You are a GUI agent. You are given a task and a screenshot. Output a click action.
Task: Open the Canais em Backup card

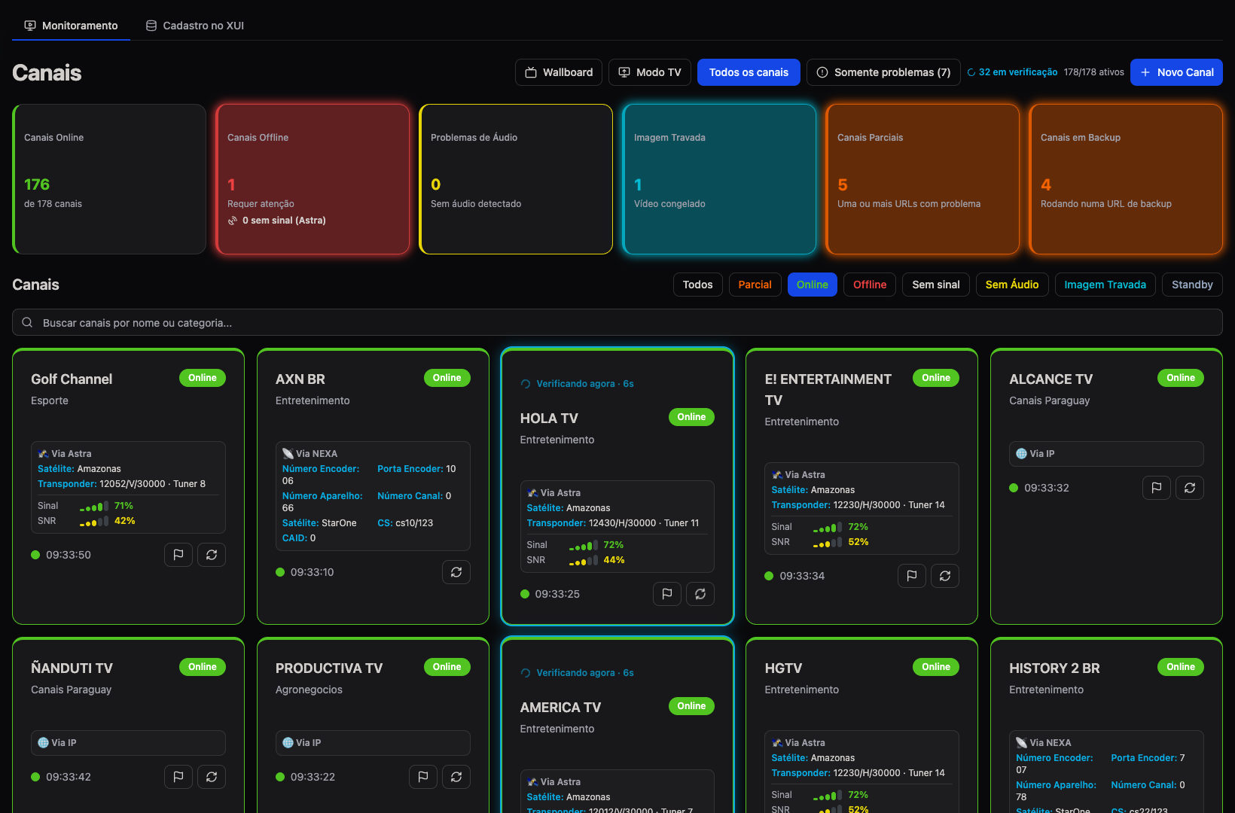[x=1126, y=179]
